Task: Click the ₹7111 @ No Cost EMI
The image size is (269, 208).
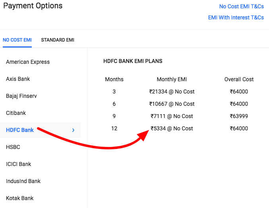Action: pyautogui.click(x=172, y=116)
